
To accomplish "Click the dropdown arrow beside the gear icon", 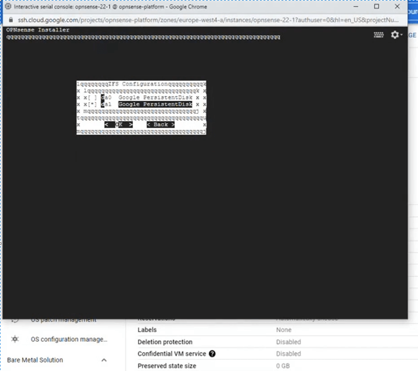I will pos(401,35).
